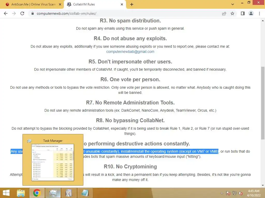The height and width of the screenshot is (198, 265).
Task: Close the AntiScan.Me tab
Action: pyautogui.click(x=60, y=4)
